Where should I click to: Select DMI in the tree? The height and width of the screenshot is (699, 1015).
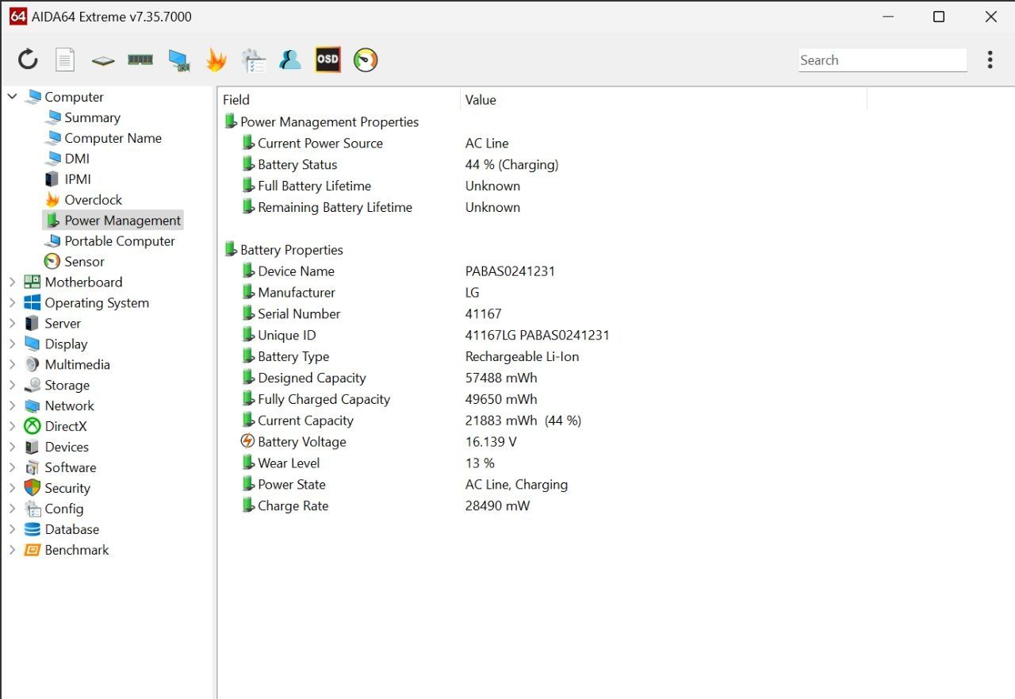(x=77, y=159)
